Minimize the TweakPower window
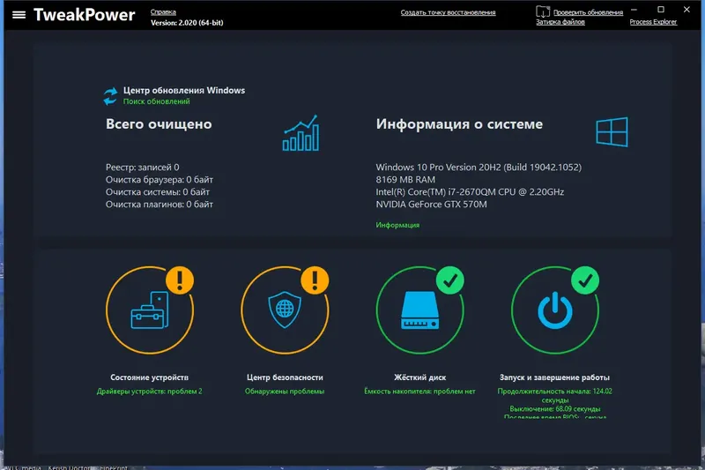705x470 pixels. pos(634,10)
